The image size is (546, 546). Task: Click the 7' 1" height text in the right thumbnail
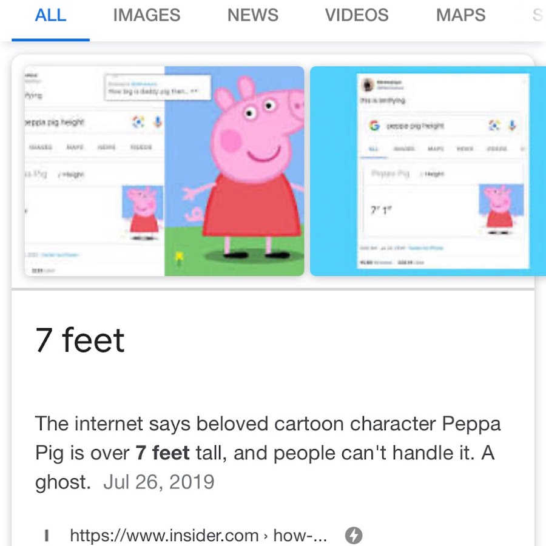point(380,211)
